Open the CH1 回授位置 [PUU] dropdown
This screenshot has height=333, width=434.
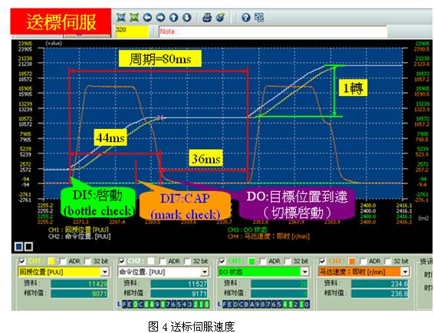[105, 272]
